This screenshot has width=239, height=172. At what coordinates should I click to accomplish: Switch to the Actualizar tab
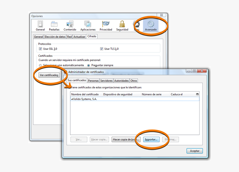[79, 37]
